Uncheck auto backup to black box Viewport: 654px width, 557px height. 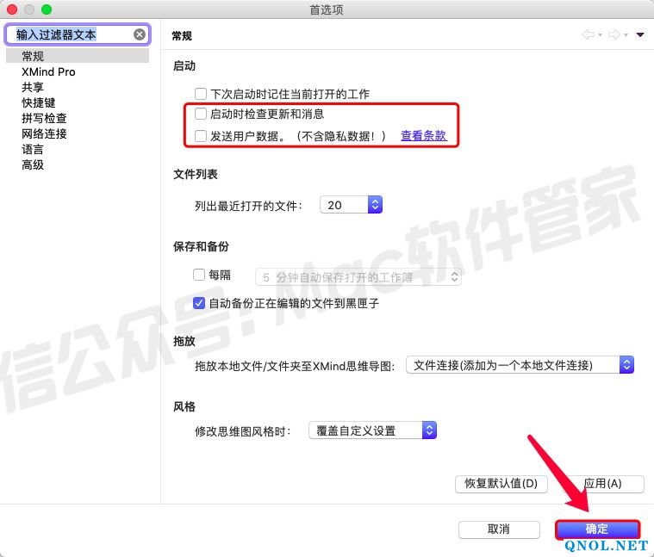click(199, 303)
